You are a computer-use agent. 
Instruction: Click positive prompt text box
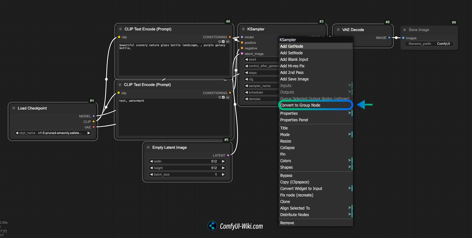point(174,59)
